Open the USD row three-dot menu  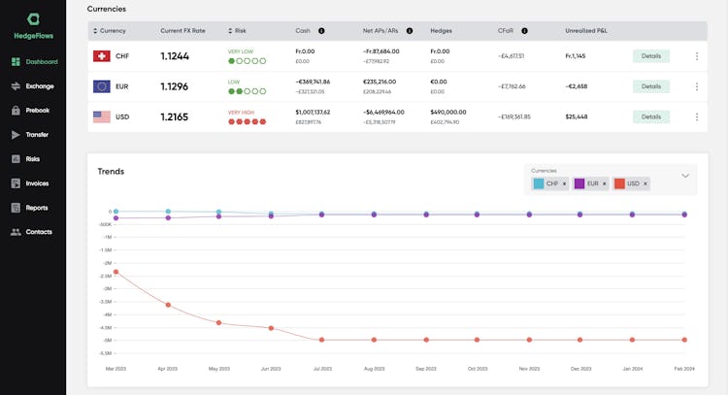point(697,117)
